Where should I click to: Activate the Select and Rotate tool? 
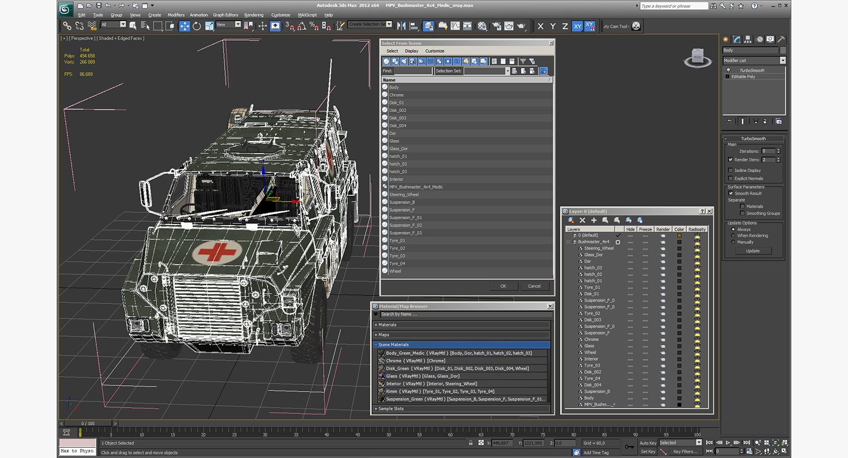197,26
